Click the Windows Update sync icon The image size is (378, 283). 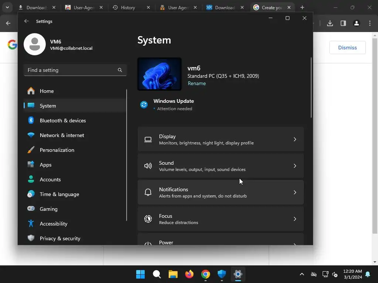[144, 105]
